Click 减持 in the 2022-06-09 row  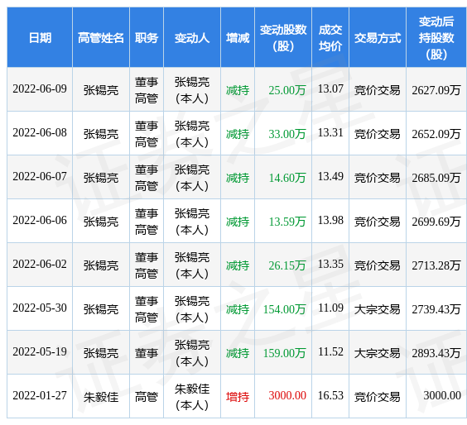pyautogui.click(x=238, y=90)
